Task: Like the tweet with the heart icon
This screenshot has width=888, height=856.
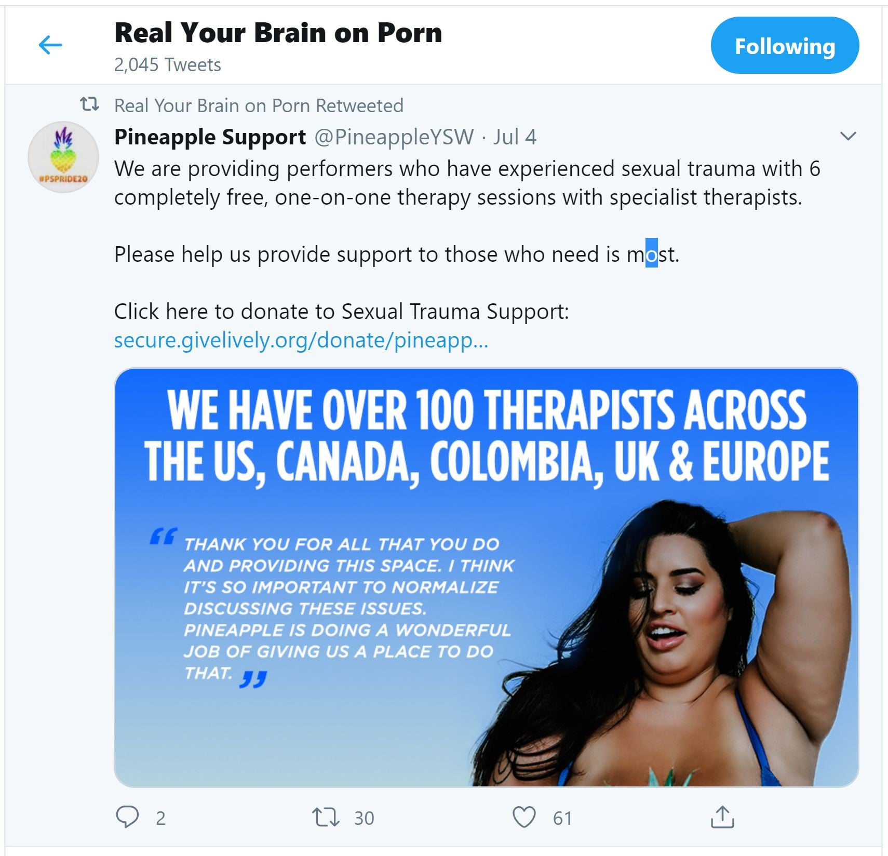Action: [524, 817]
